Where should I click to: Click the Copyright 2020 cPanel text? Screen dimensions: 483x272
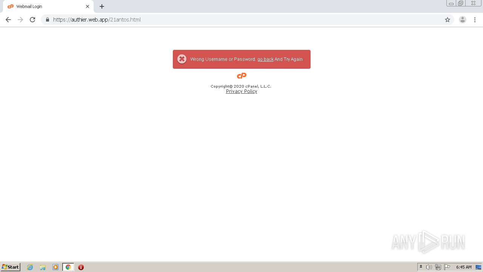[241, 86]
